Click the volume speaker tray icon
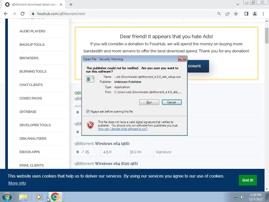Screen dimensions: 269x202 pos(242,197)
